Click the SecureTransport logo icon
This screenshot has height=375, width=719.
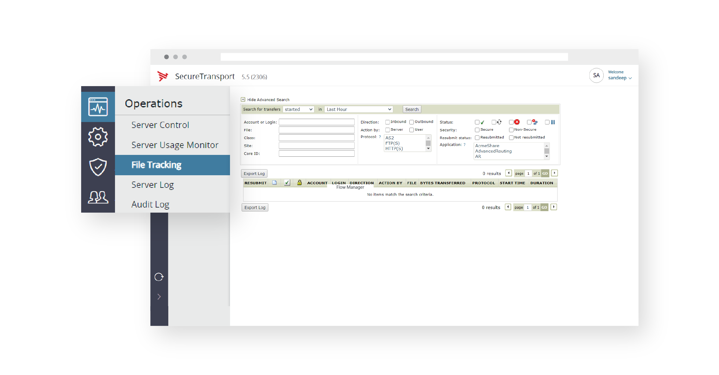(163, 76)
